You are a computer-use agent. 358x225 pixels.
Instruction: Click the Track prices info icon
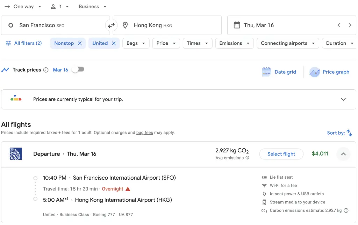coord(46,70)
